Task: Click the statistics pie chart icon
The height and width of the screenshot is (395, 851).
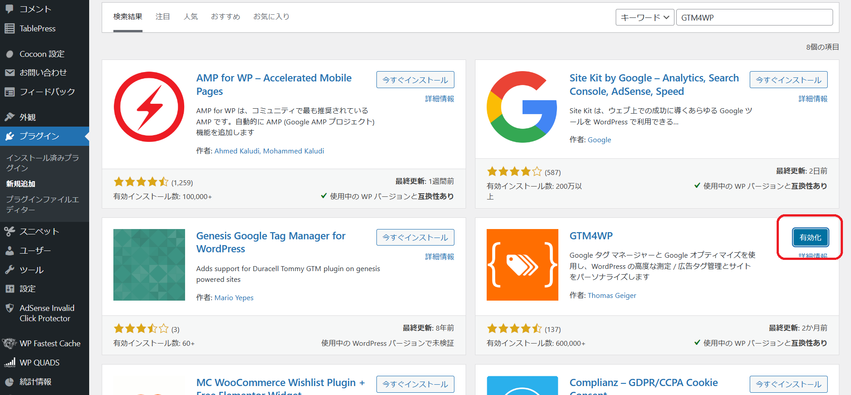Action: point(9,382)
